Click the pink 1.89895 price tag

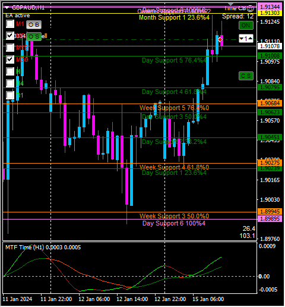pyautogui.click(x=270, y=219)
